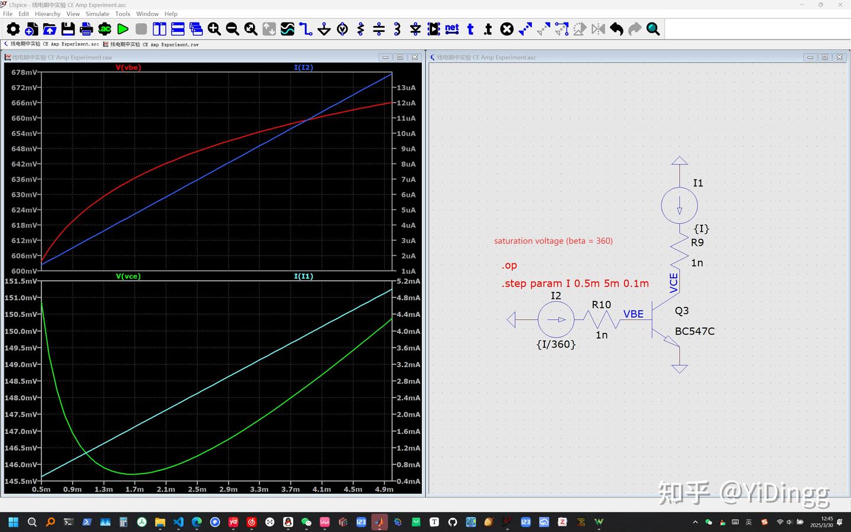The width and height of the screenshot is (851, 532).
Task: Click the Net label tool
Action: tap(452, 29)
